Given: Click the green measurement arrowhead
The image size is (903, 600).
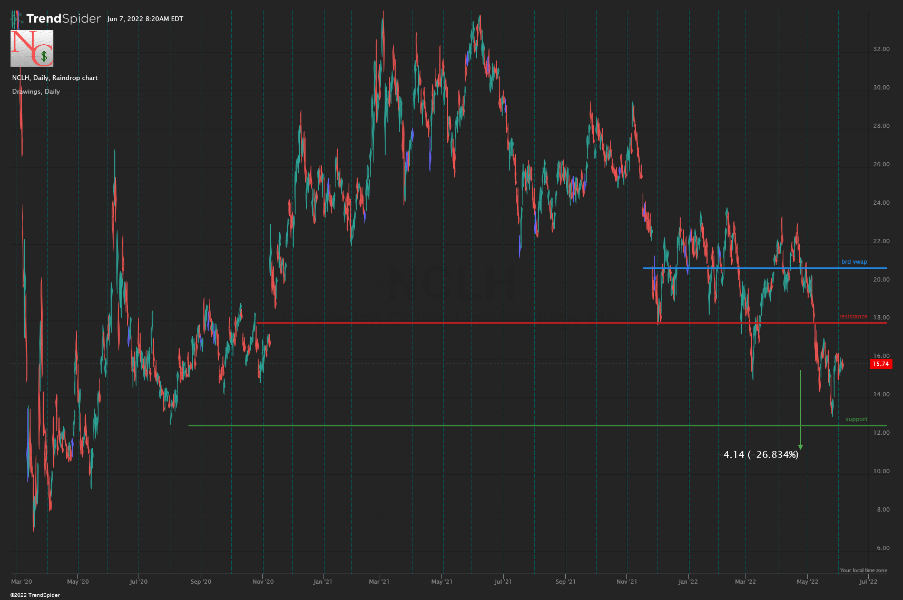Looking at the screenshot, I should tap(800, 447).
